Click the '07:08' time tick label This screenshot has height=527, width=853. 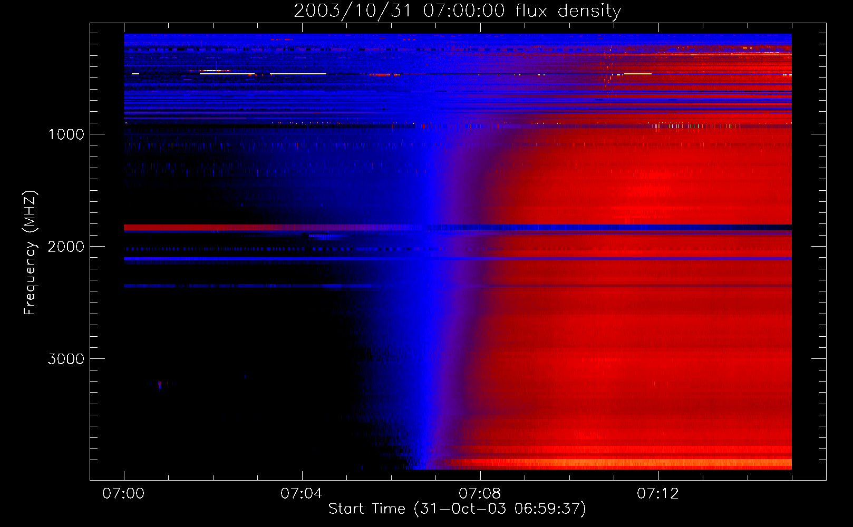[x=480, y=493]
